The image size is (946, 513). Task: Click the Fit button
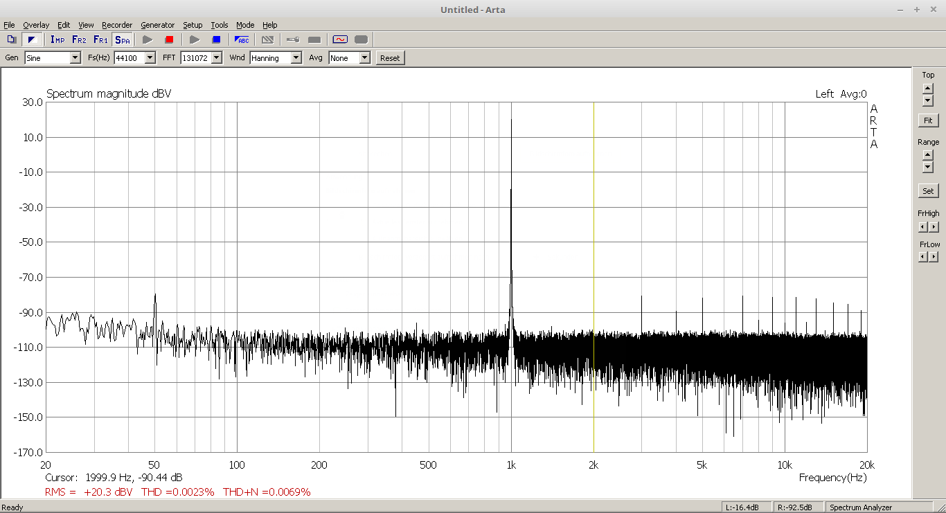pyautogui.click(x=928, y=120)
